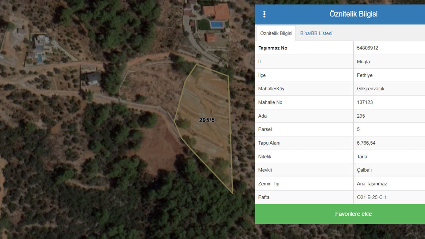Screen dimensions: 425x239
Task: Open the three-dot options menu
Action: tap(264, 14)
